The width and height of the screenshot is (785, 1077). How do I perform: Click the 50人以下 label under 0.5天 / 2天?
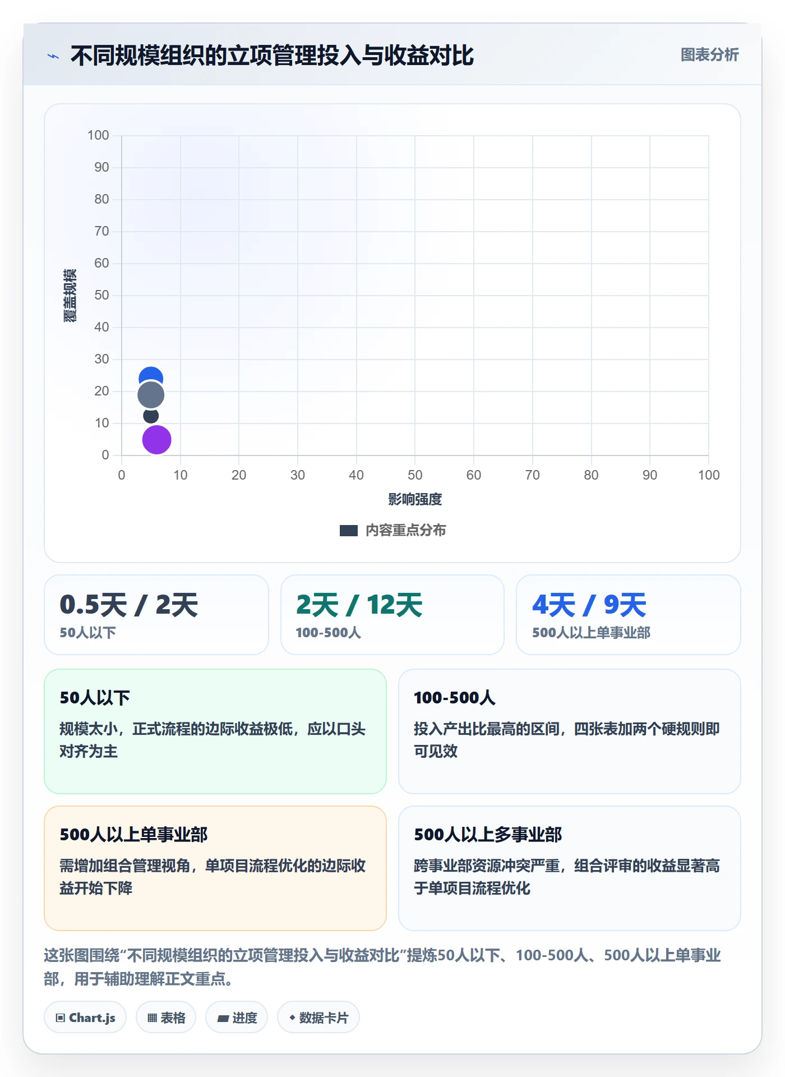tap(88, 633)
